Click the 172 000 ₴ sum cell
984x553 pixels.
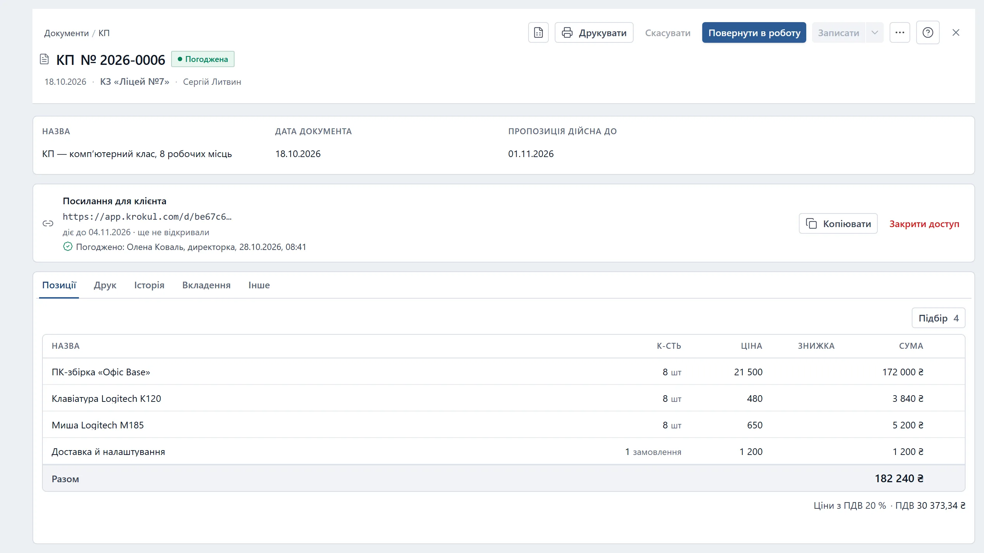pos(902,372)
